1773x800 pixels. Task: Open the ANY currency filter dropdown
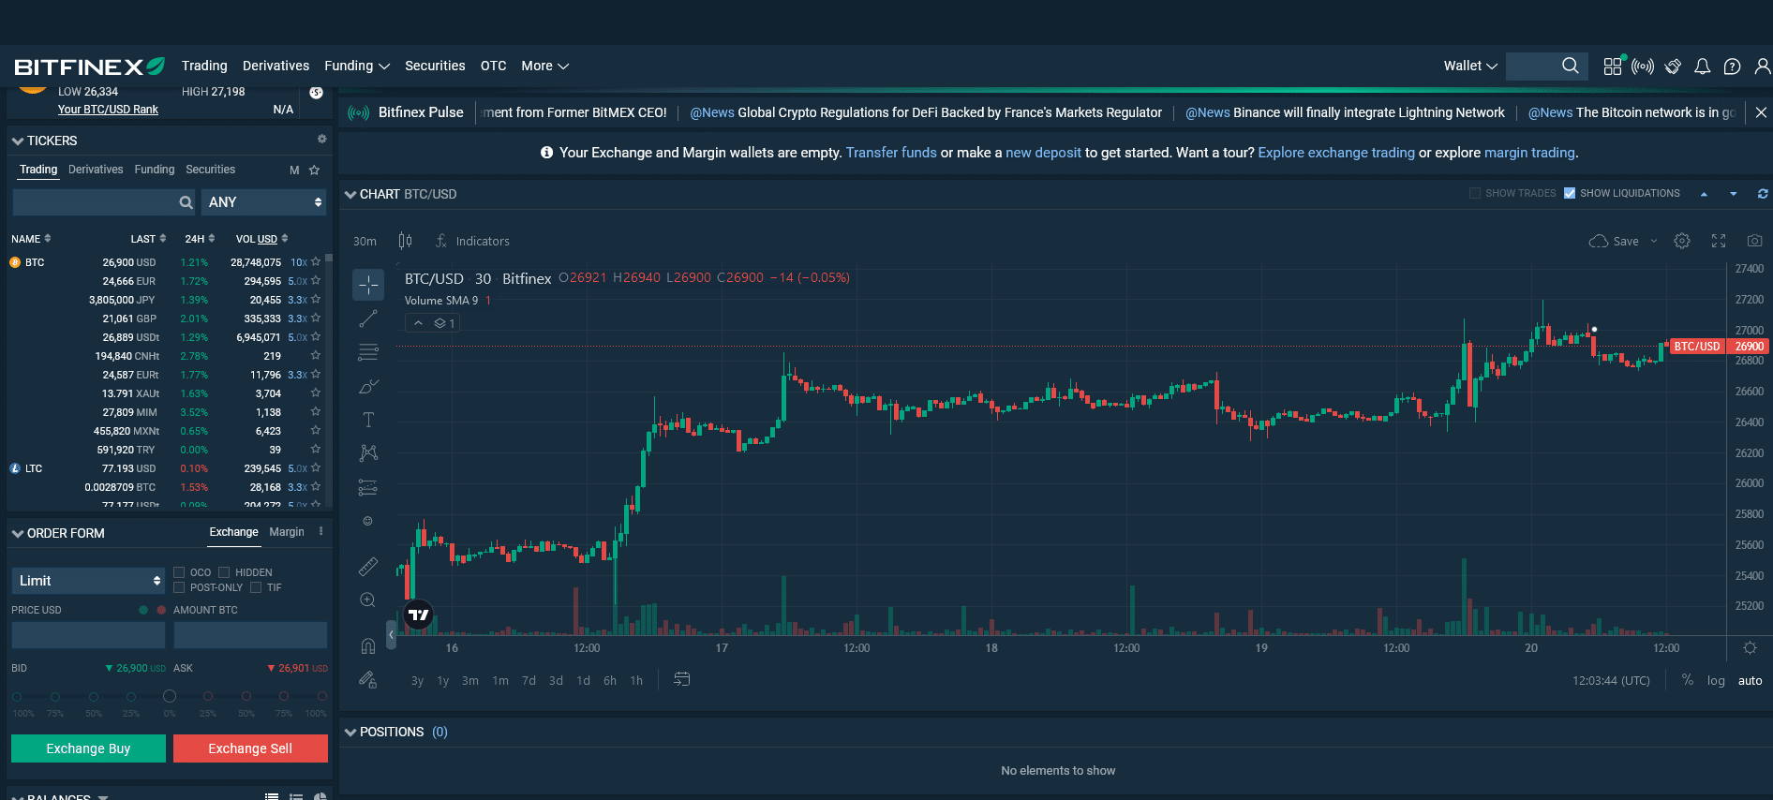264,202
